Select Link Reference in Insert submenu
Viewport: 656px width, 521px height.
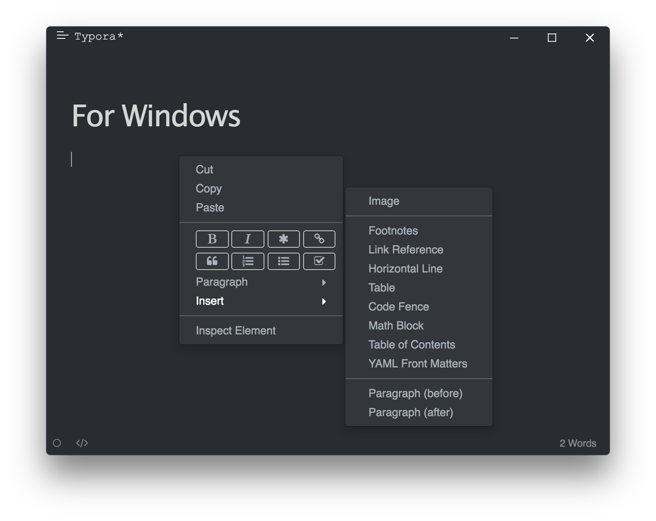click(419, 250)
